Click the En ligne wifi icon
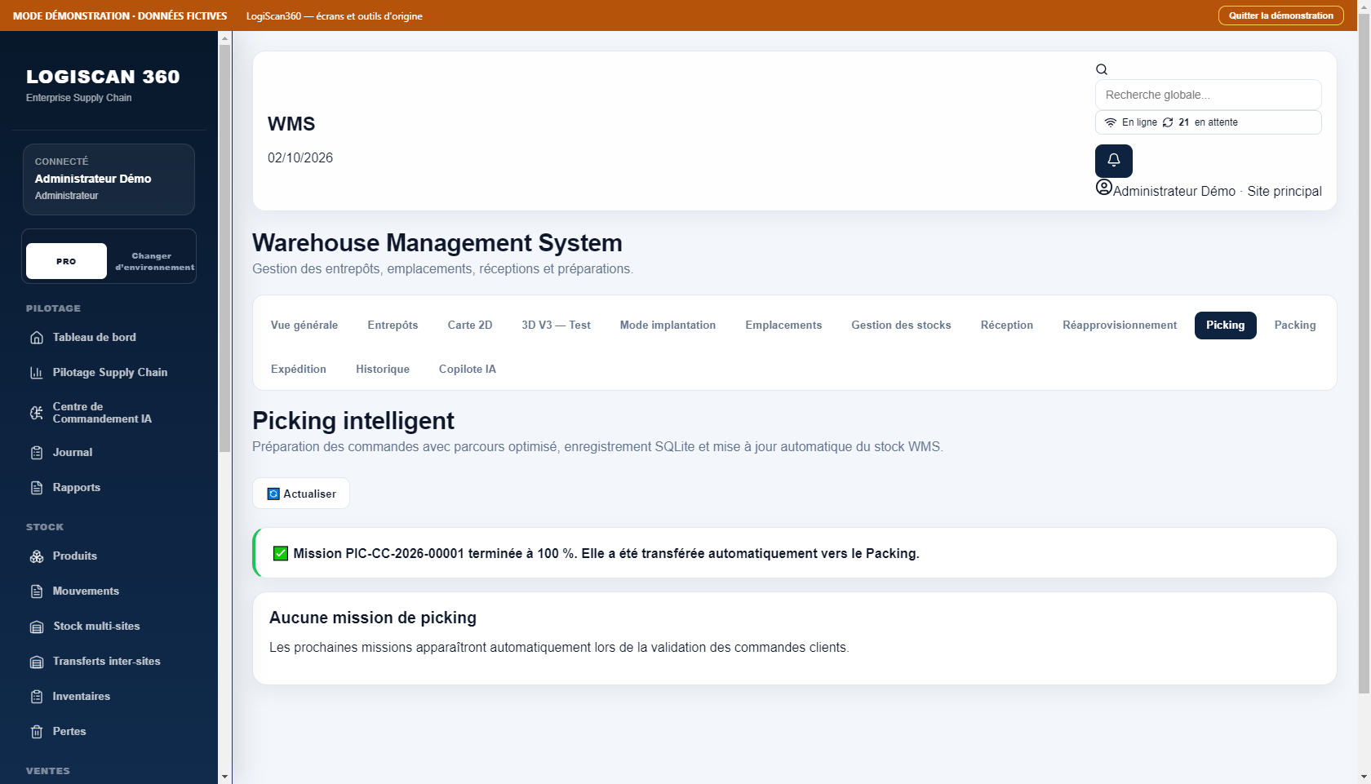The height and width of the screenshot is (784, 1371). tap(1111, 122)
